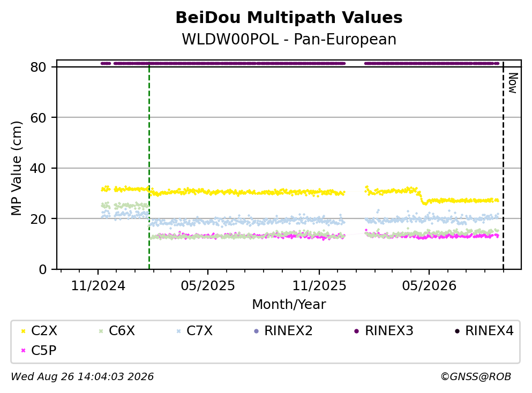Click the green dashed vertical event line
Image resolution: width=532 pixels, height=393 pixels.
[x=149, y=165]
